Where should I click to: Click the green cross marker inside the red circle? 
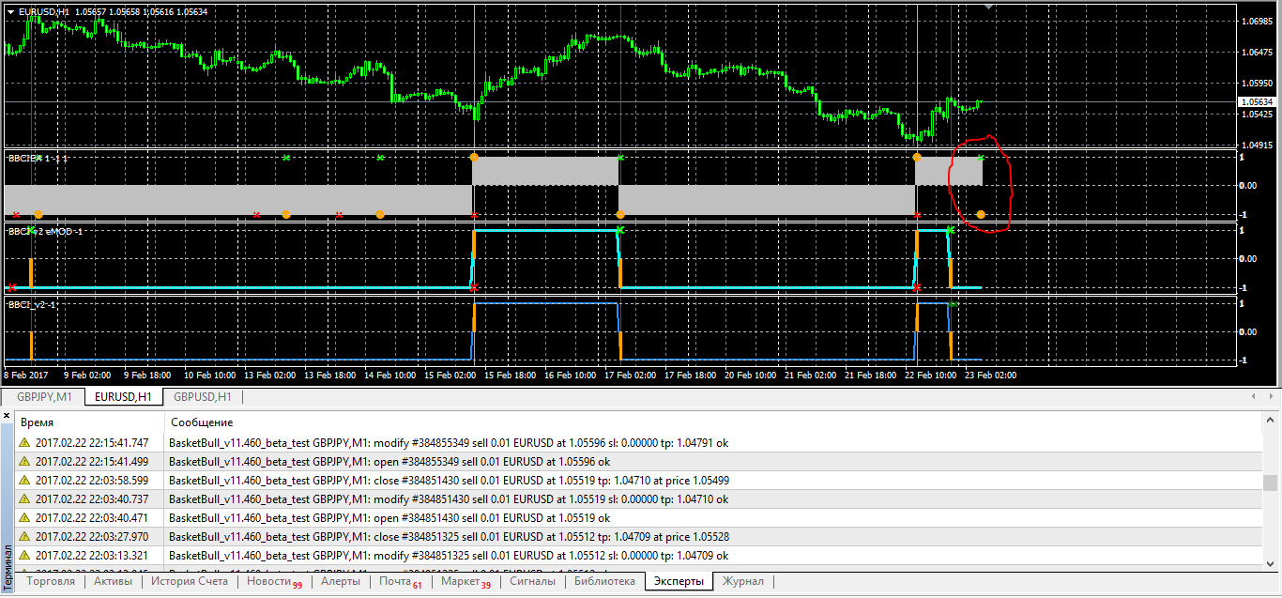pos(981,158)
